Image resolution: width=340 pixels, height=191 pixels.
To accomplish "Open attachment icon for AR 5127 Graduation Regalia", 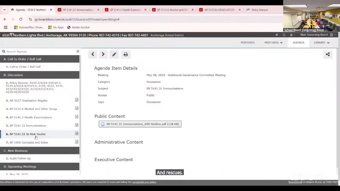I will coord(77,100).
